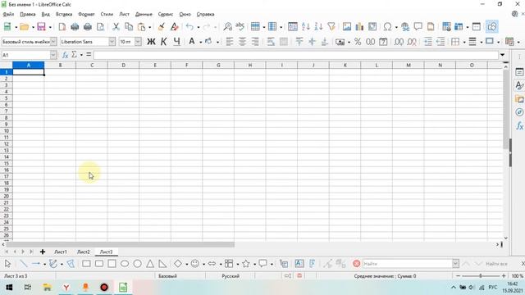The image size is (525, 295).
Task: Center cell text horizontally
Action: (x=242, y=42)
